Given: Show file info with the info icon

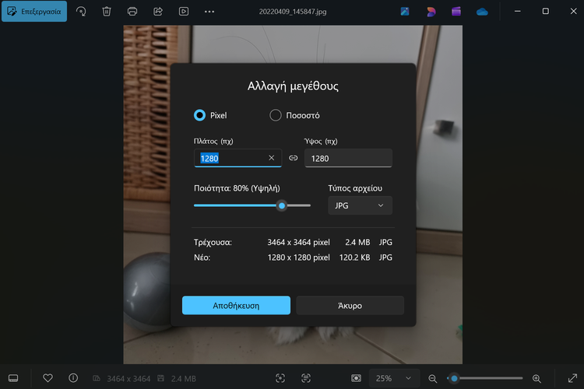Looking at the screenshot, I should click(x=73, y=378).
